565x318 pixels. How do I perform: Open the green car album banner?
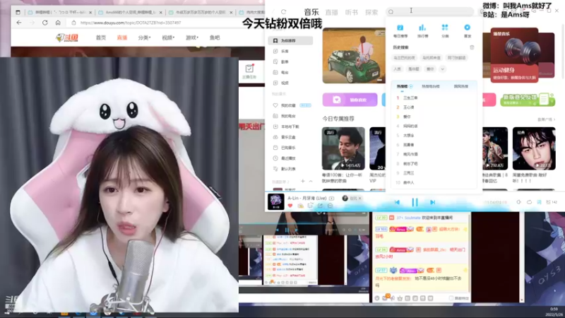354,56
